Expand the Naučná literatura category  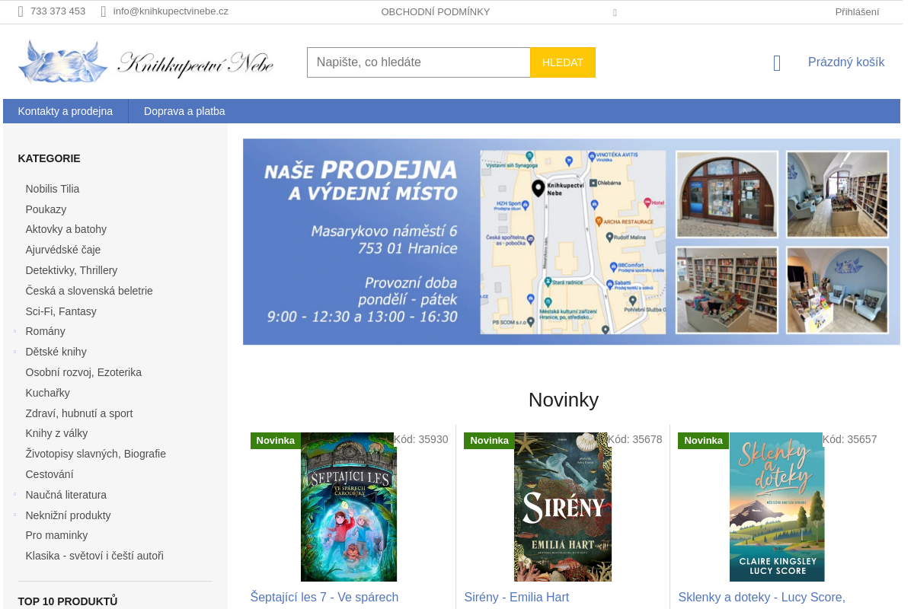(14, 495)
